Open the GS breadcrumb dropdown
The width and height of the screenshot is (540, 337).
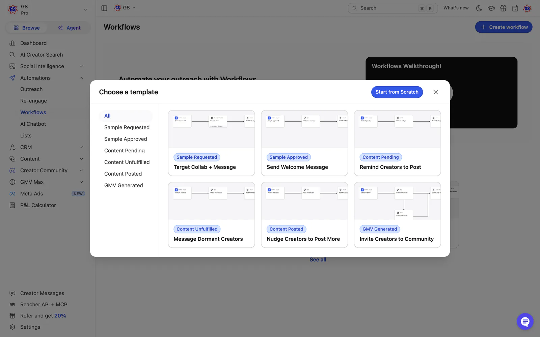pyautogui.click(x=125, y=8)
